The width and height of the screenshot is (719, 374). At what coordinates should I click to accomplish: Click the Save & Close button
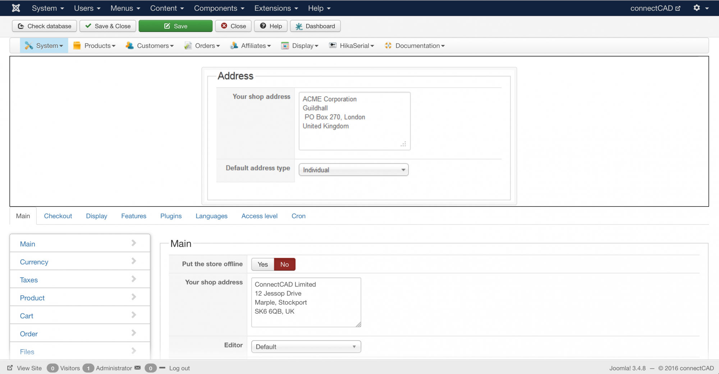(x=108, y=26)
